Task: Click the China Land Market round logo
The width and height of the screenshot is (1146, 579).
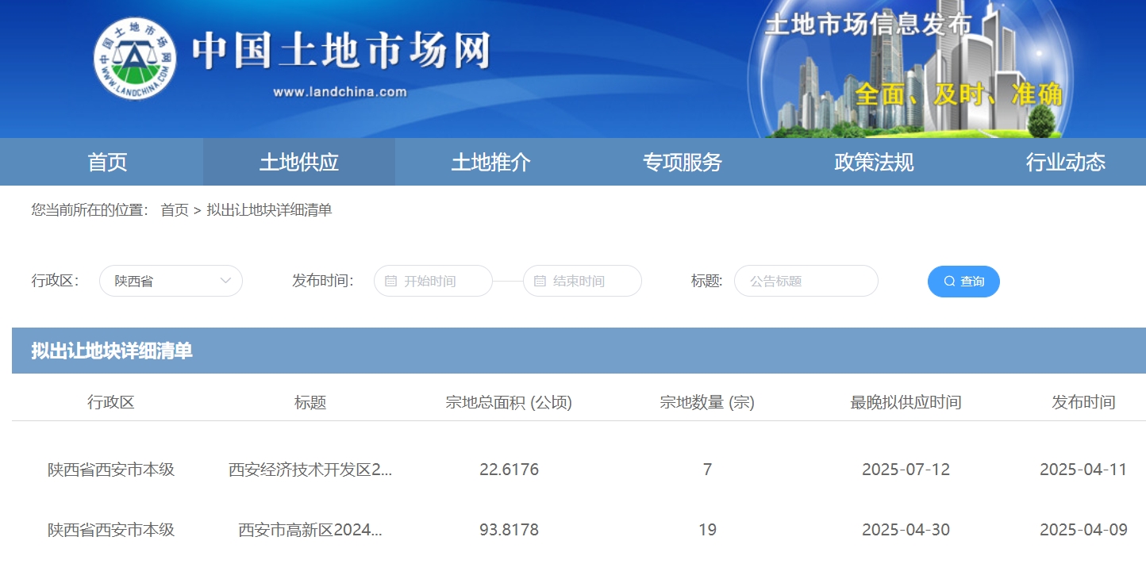Action: pyautogui.click(x=135, y=59)
